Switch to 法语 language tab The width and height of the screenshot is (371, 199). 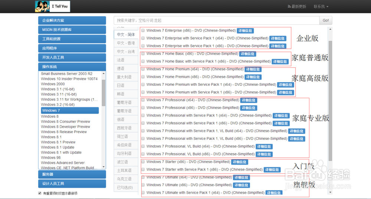tap(126, 60)
